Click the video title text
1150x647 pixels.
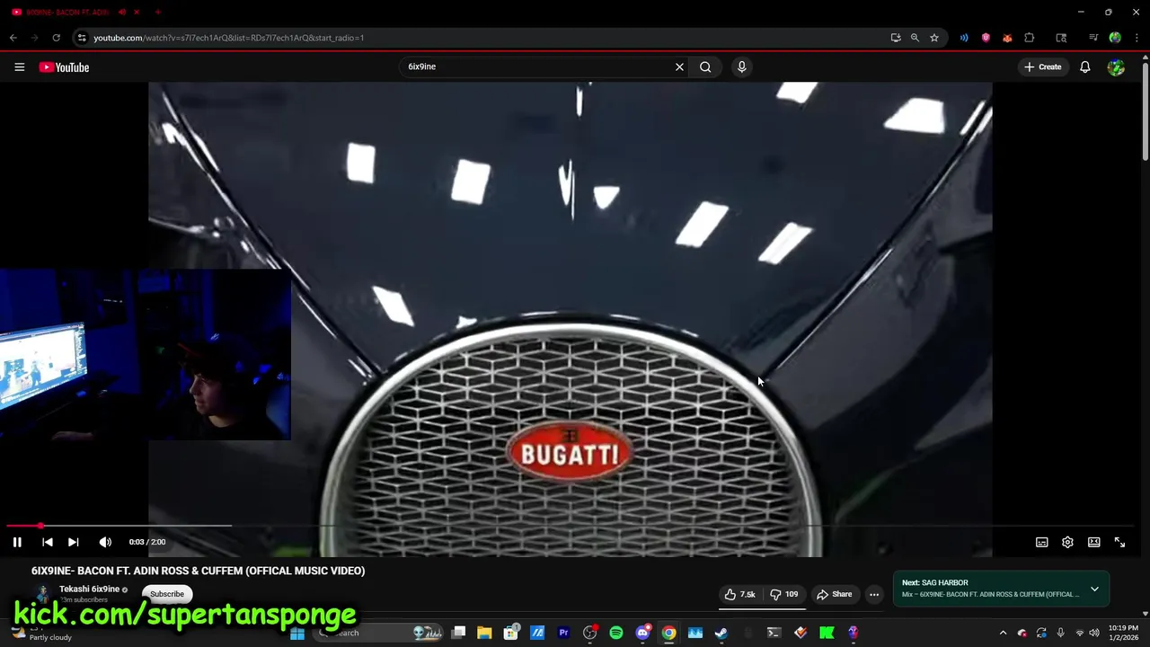point(198,571)
